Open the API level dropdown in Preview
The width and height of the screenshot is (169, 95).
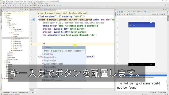coord(135,12)
